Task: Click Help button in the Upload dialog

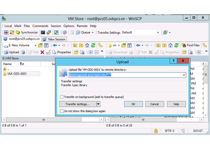Action: (x=176, y=104)
